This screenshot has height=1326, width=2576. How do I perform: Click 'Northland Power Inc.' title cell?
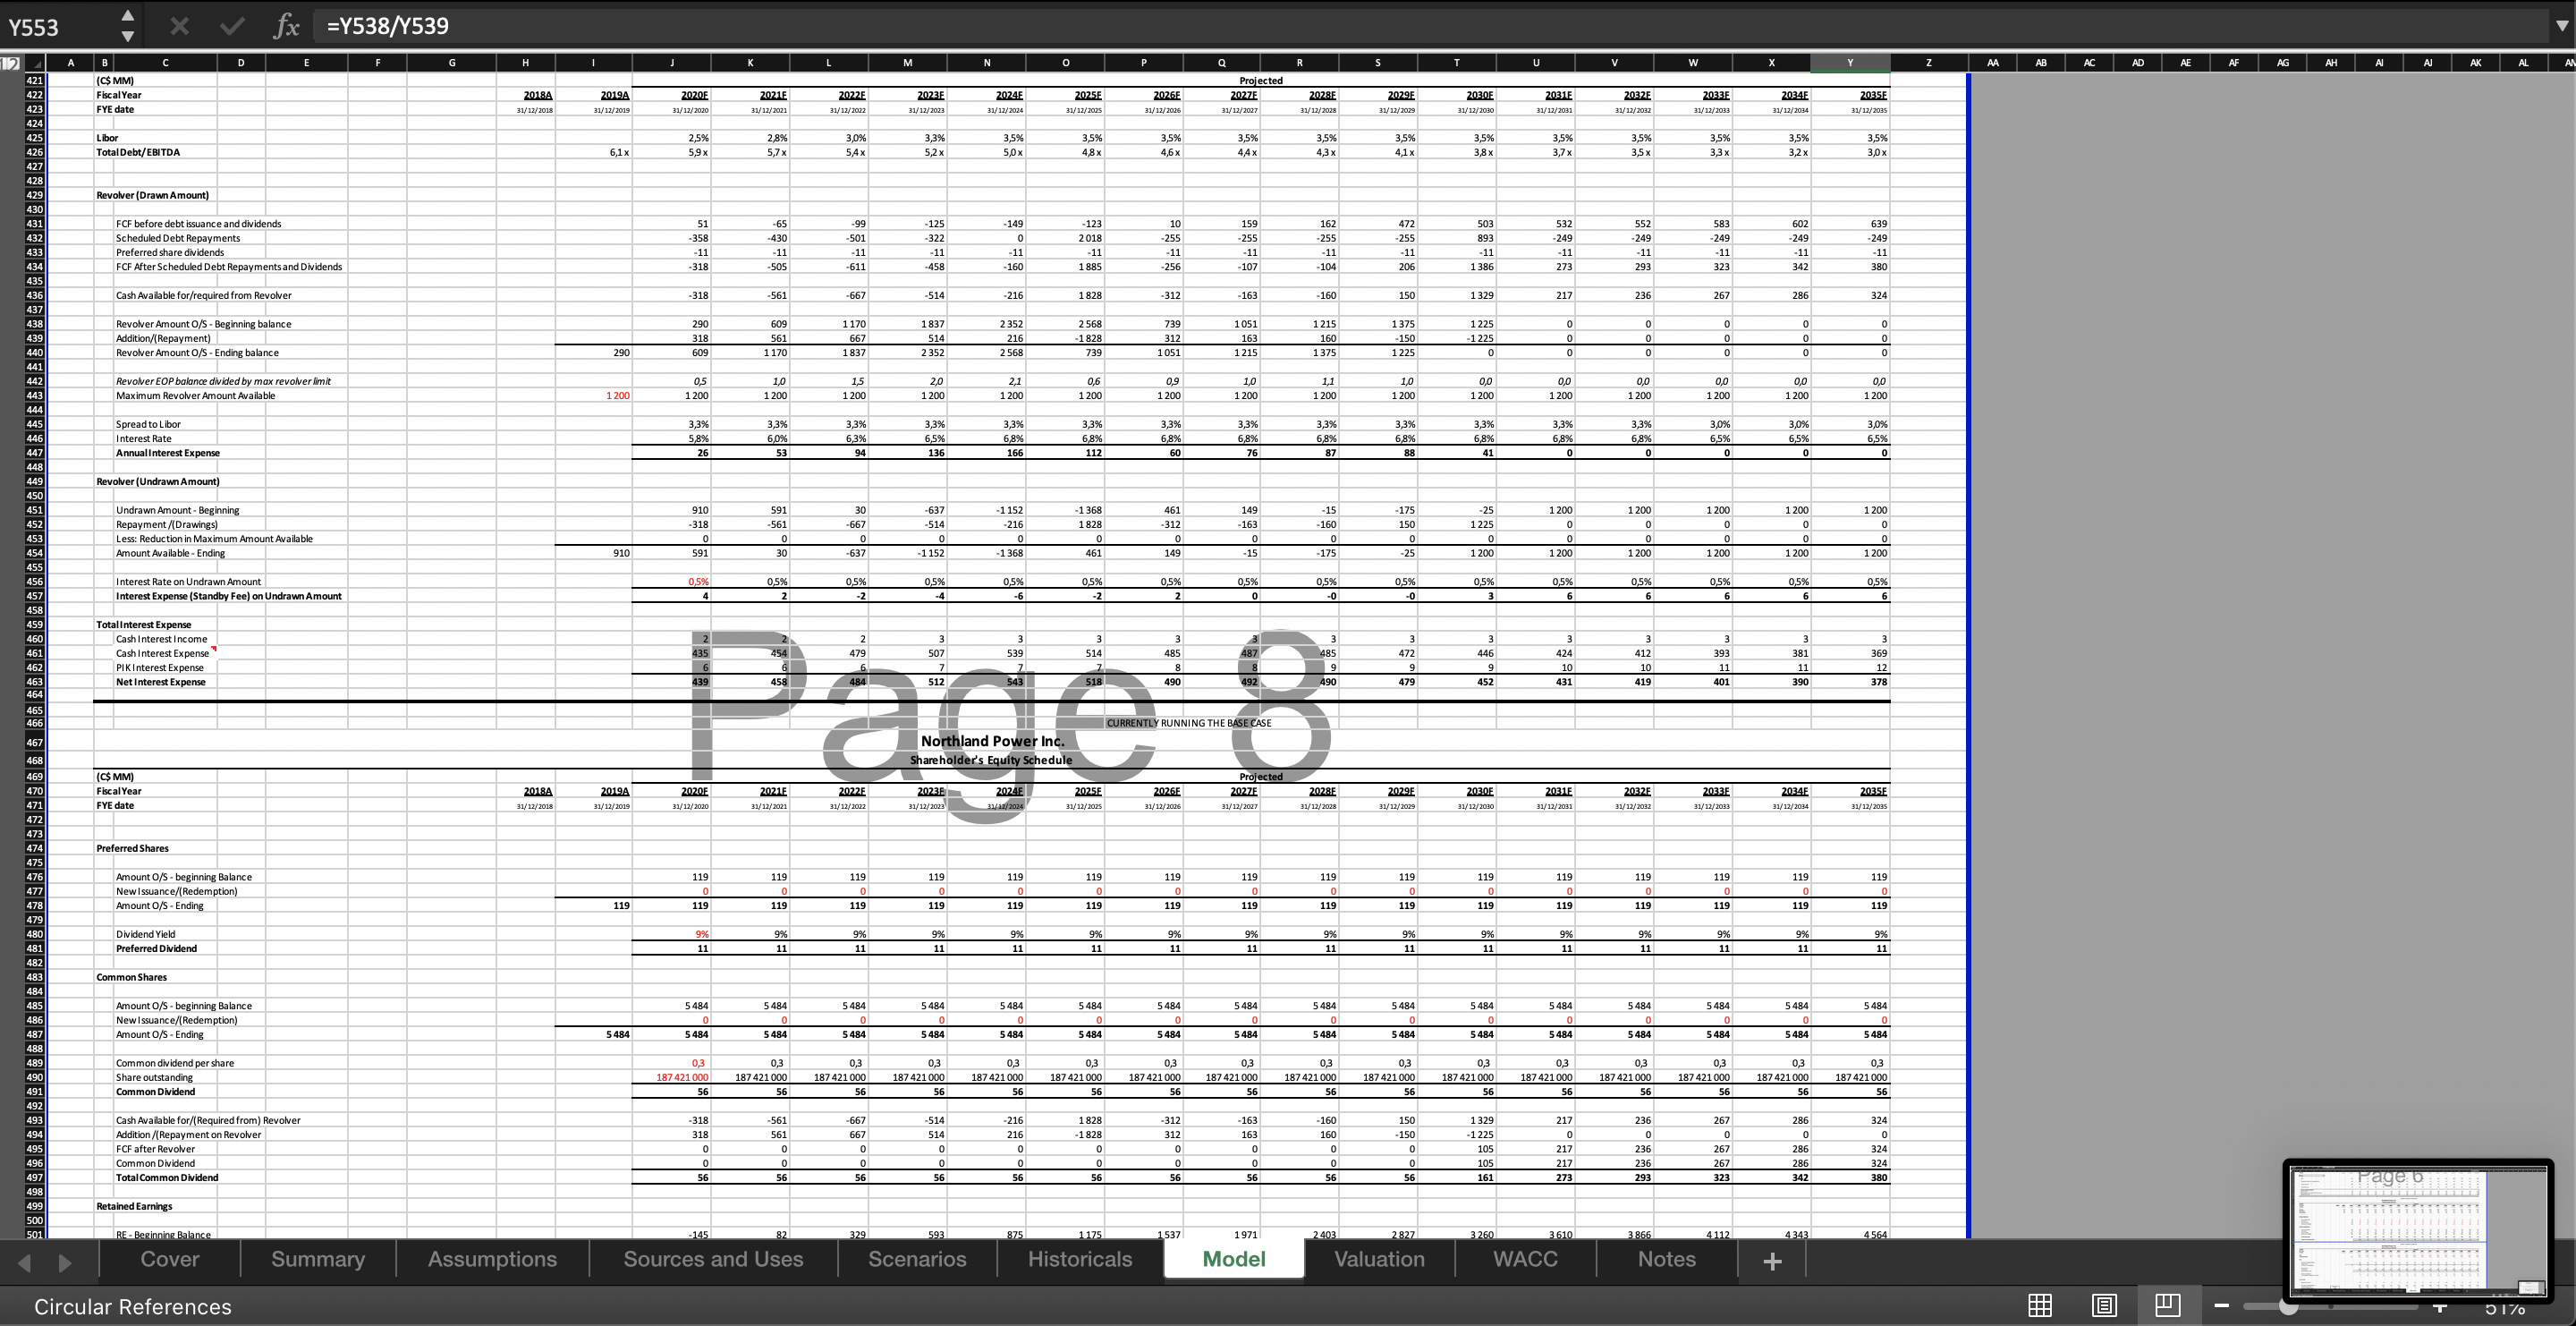click(991, 741)
